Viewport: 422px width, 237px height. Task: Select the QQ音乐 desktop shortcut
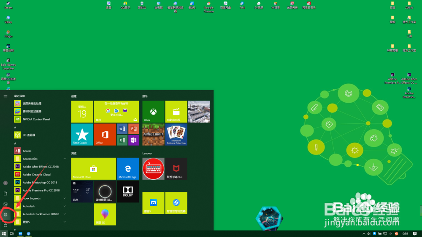(x=125, y=5)
